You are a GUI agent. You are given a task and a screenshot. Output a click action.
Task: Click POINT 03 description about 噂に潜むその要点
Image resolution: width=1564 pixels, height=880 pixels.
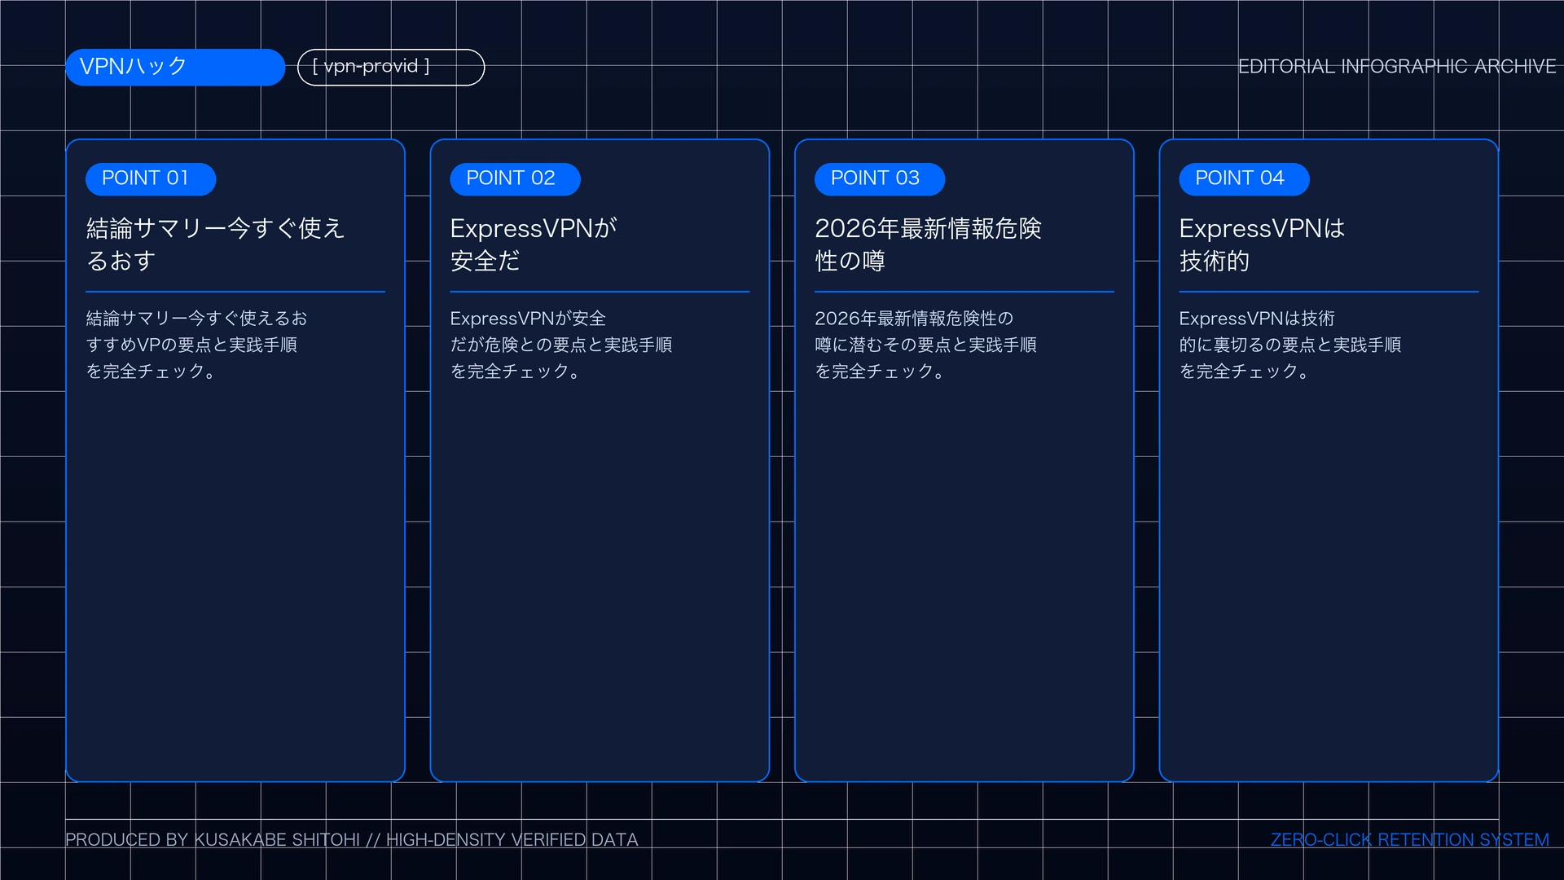point(926,345)
